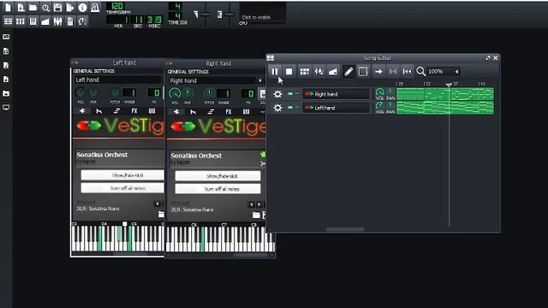This screenshot has height=308, width=548.
Task: Open plugin tab in Left hand window
Action: point(82,110)
